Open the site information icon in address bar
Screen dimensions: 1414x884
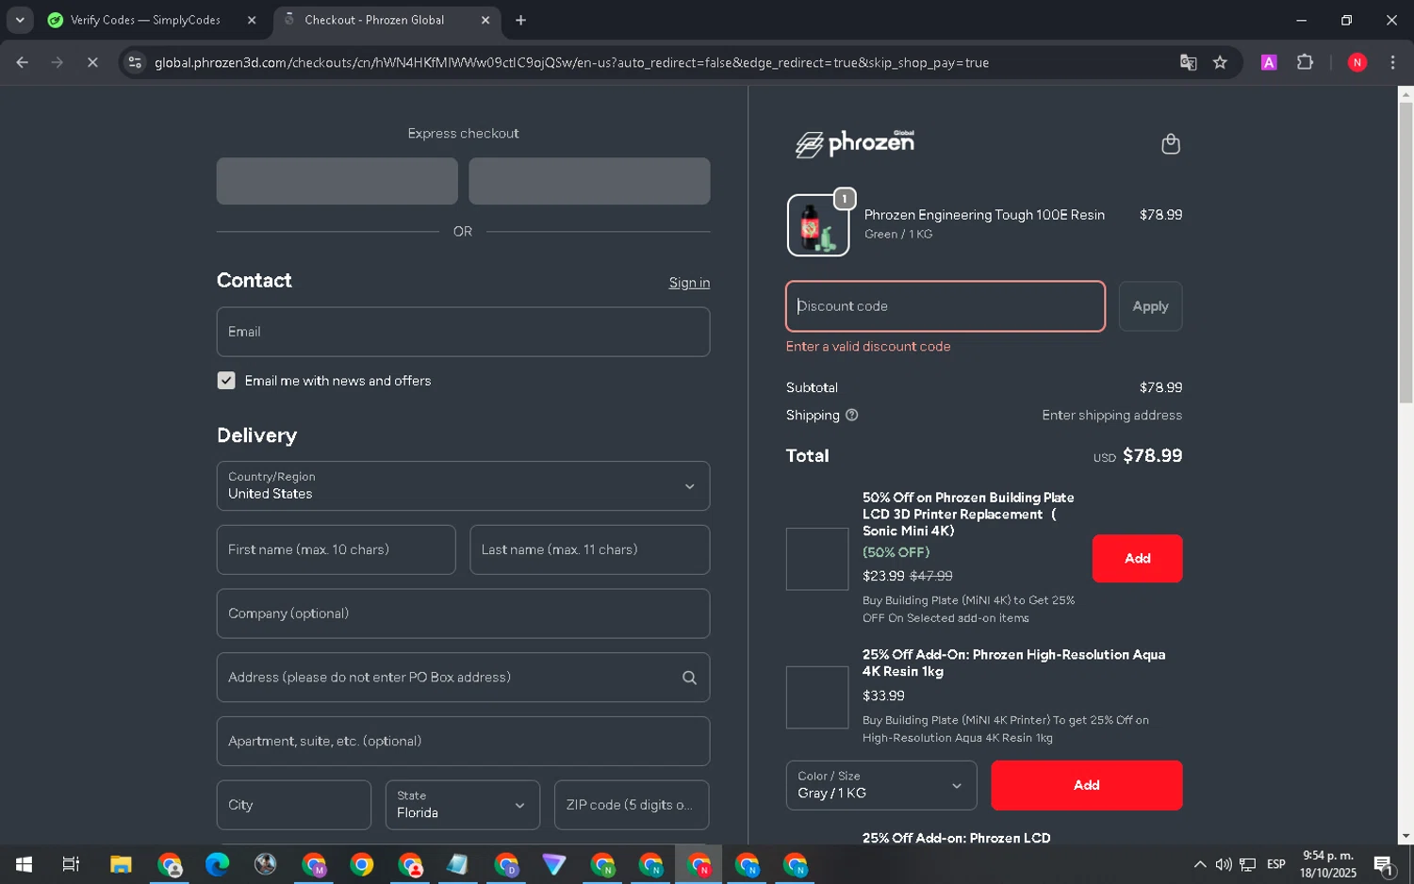pyautogui.click(x=135, y=62)
